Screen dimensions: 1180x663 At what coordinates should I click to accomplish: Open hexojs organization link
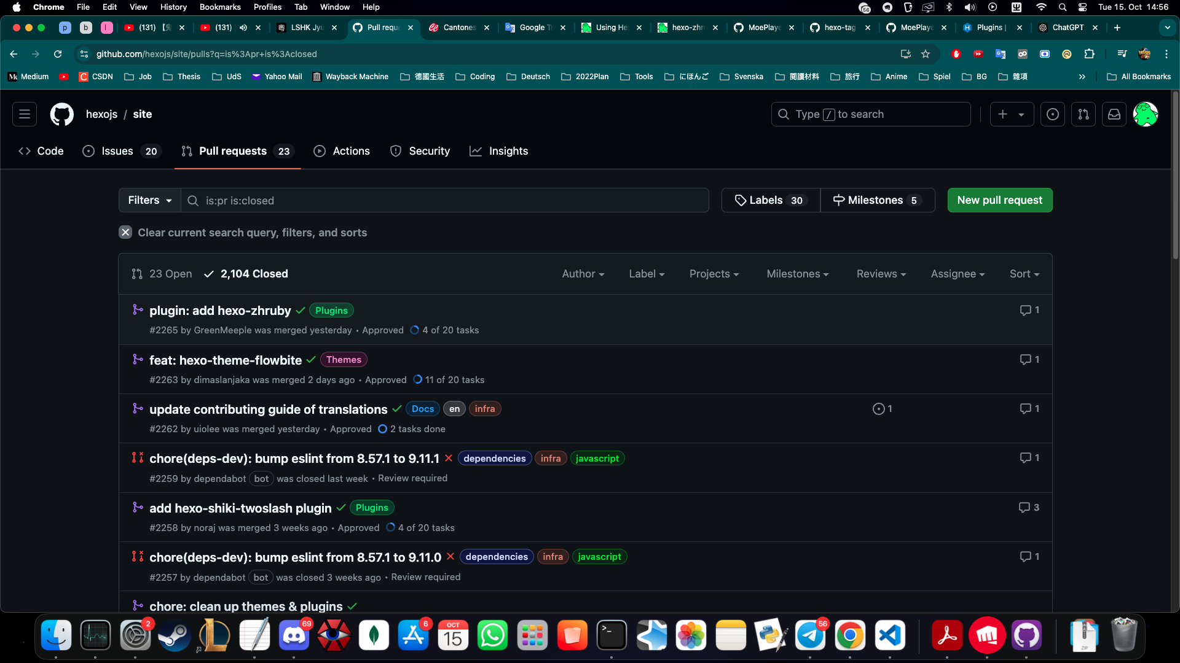tap(101, 114)
